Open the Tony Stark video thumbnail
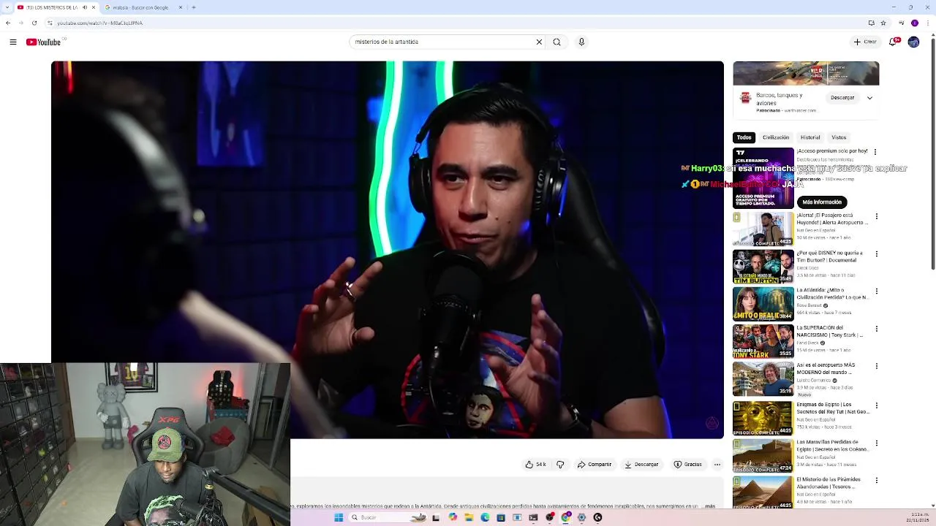 [763, 342]
